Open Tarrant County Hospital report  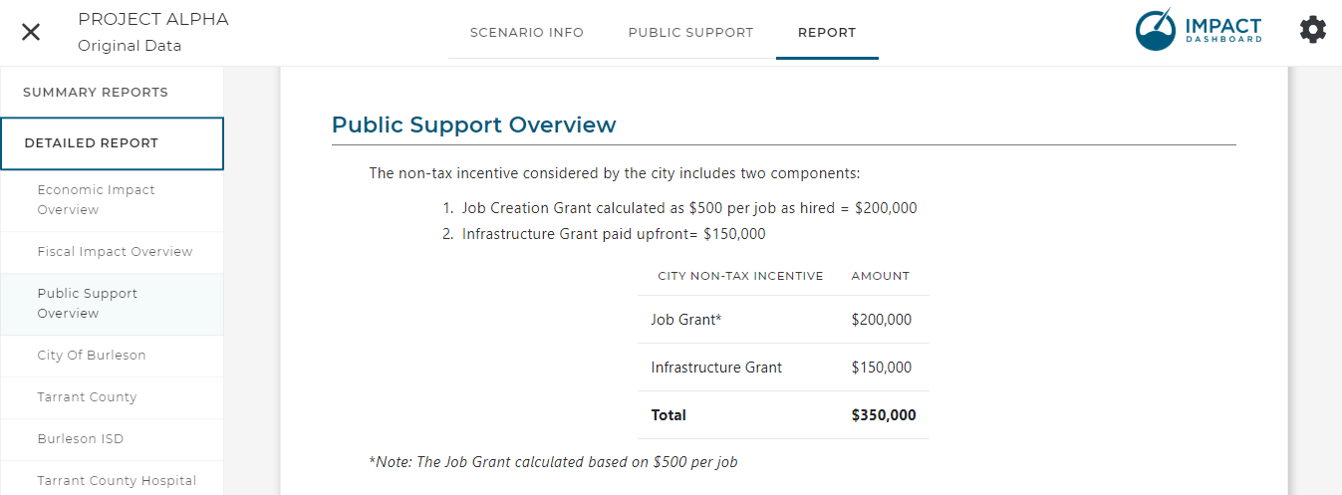(112, 481)
